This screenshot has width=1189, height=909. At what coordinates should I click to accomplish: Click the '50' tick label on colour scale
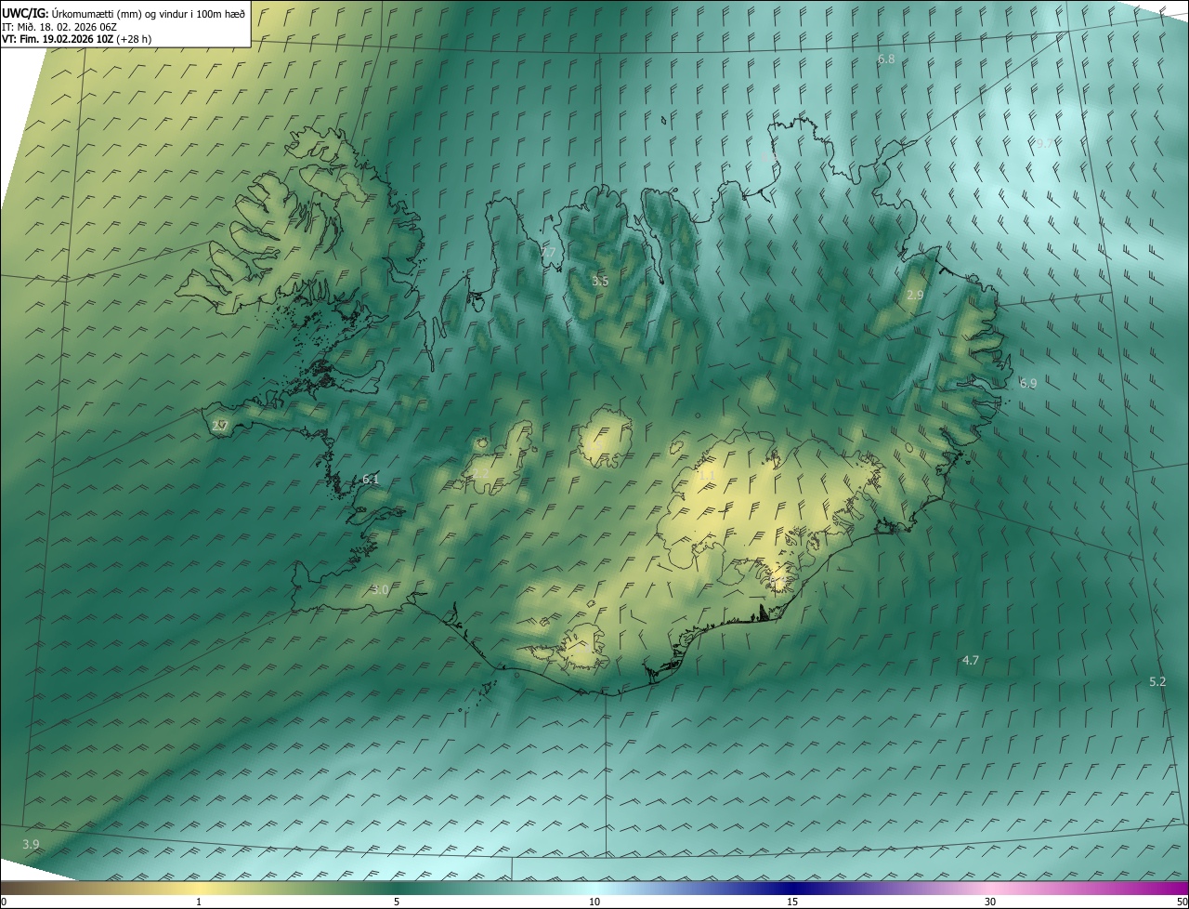coord(1182,902)
